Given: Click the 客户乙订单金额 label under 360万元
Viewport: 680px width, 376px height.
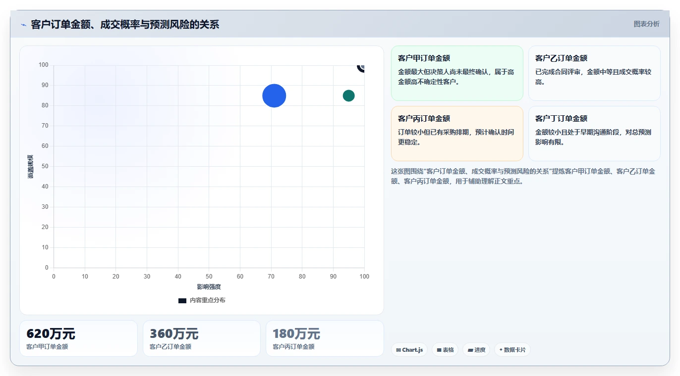Looking at the screenshot, I should (170, 347).
